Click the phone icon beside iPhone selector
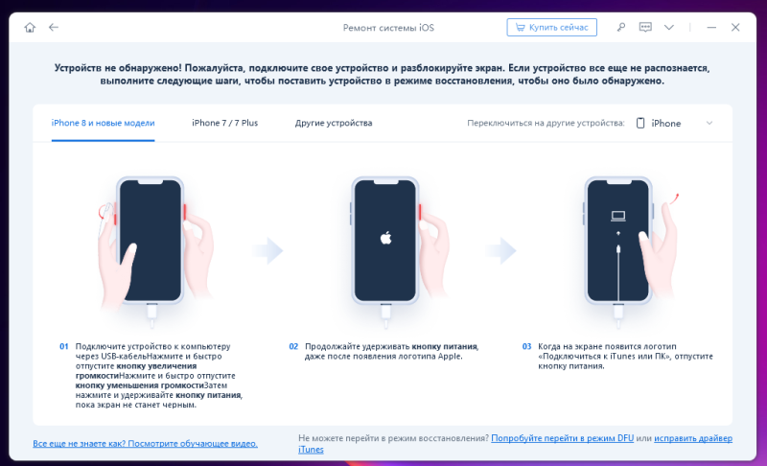The height and width of the screenshot is (466, 767). point(640,124)
